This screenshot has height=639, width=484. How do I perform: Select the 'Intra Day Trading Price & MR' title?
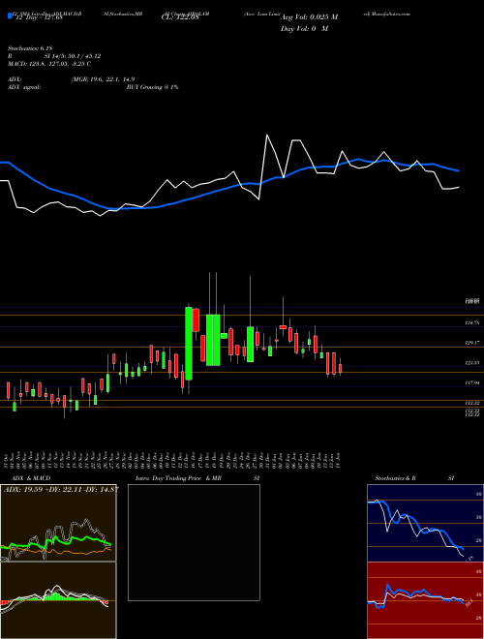[178, 478]
